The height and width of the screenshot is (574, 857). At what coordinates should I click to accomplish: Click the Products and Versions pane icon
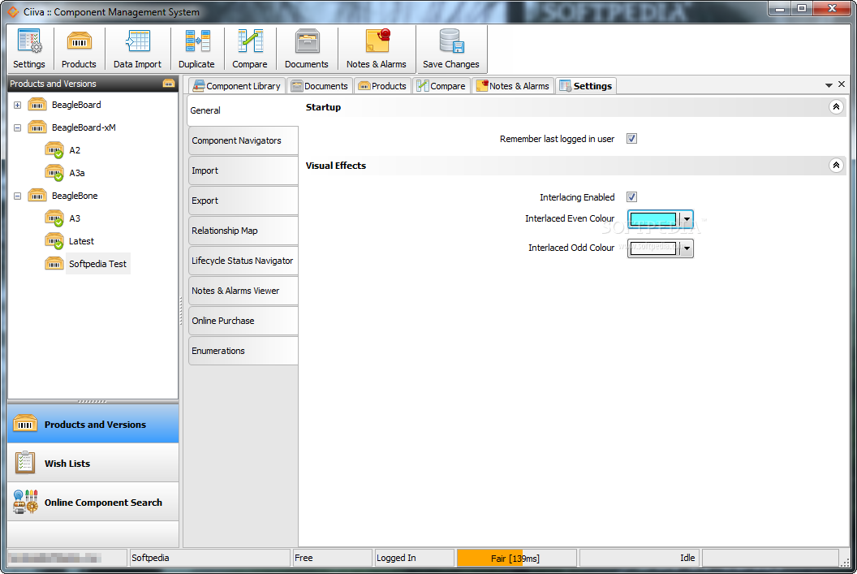pos(25,424)
